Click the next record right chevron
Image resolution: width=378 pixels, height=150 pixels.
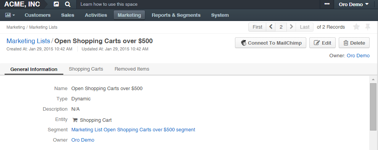(x=291, y=27)
